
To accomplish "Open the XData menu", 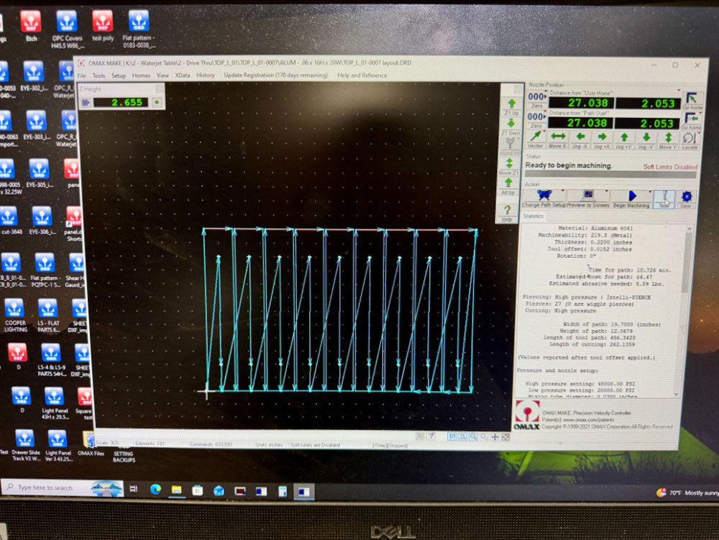I will click(183, 75).
